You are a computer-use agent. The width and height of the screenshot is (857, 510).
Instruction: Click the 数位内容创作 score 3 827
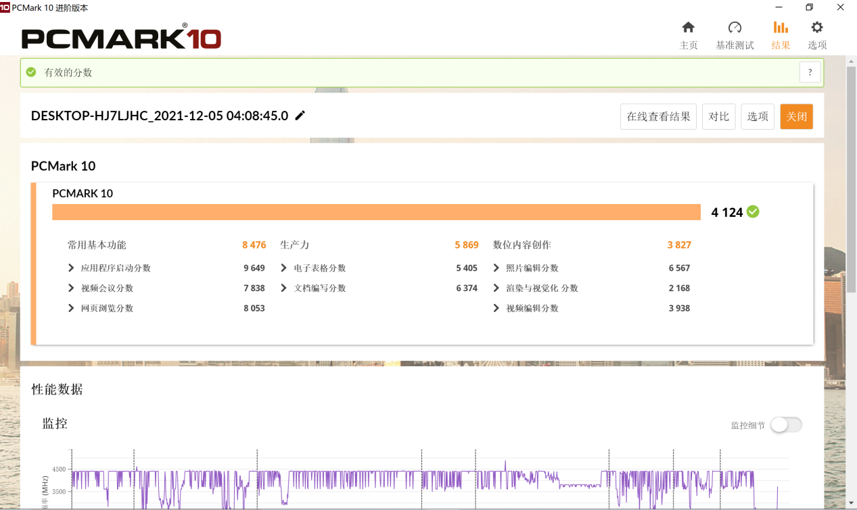(679, 245)
